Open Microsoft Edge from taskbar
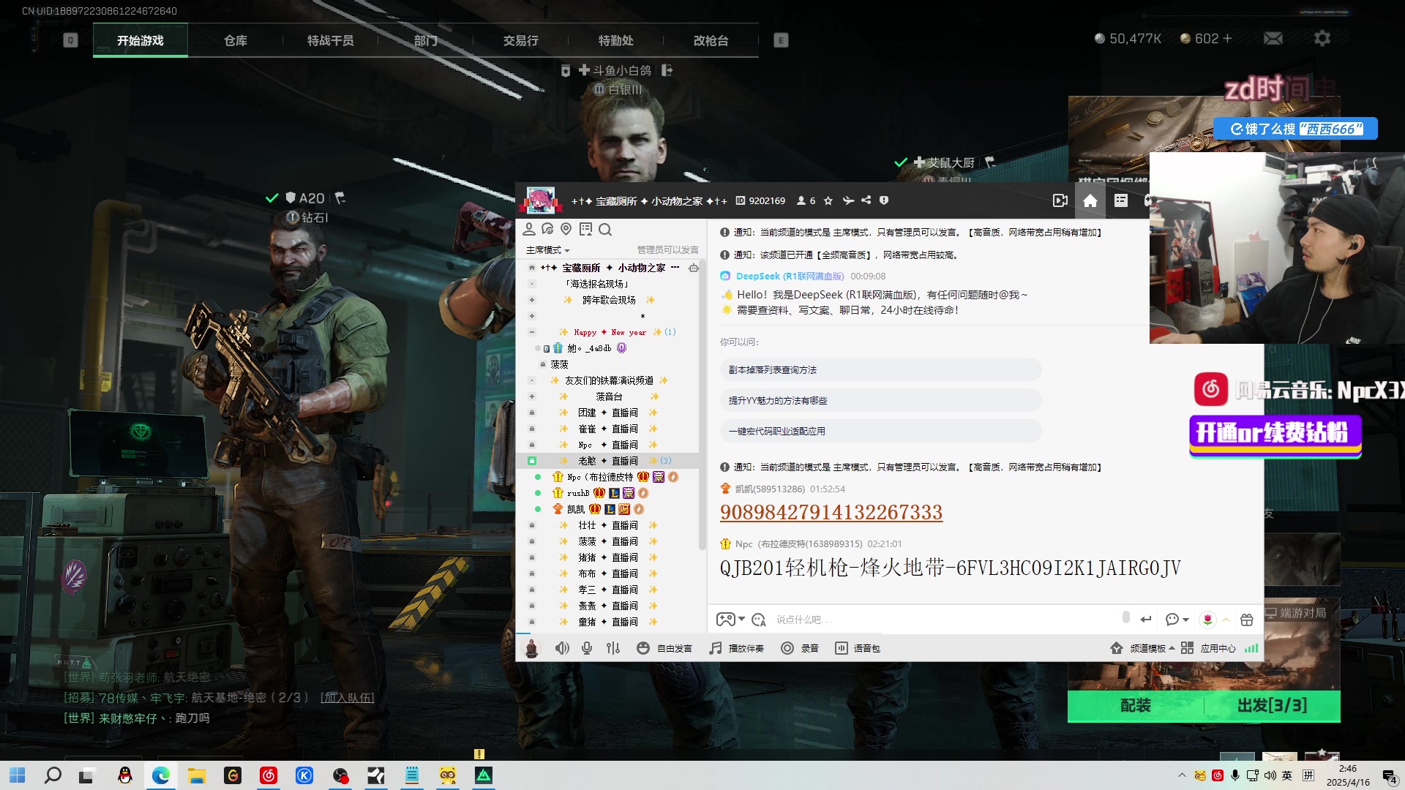 tap(161, 775)
